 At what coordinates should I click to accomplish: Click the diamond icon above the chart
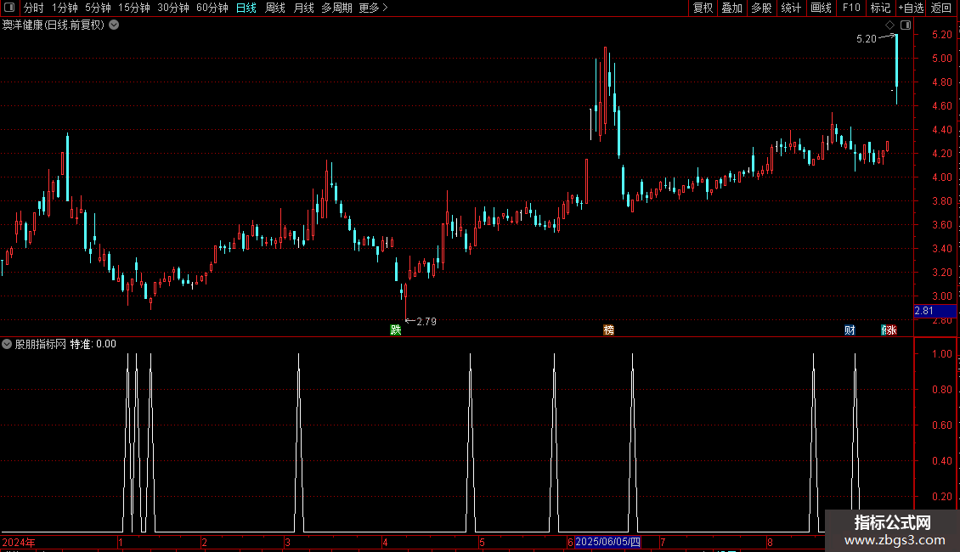[890, 25]
